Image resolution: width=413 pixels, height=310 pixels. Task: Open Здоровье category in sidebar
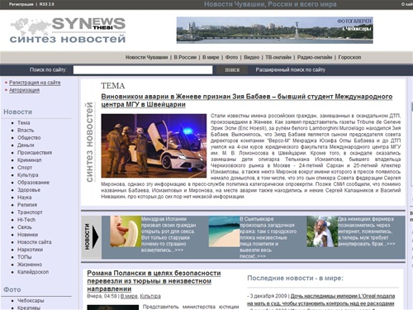[x=29, y=189]
